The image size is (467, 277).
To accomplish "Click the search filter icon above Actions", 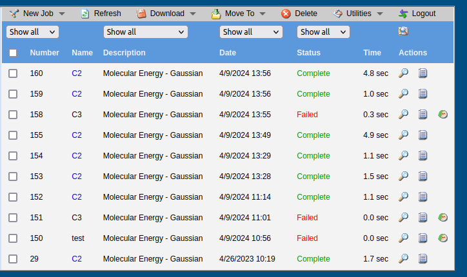I will (x=403, y=31).
